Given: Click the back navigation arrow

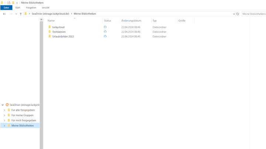Looking at the screenshot, I should click(x=4, y=14).
